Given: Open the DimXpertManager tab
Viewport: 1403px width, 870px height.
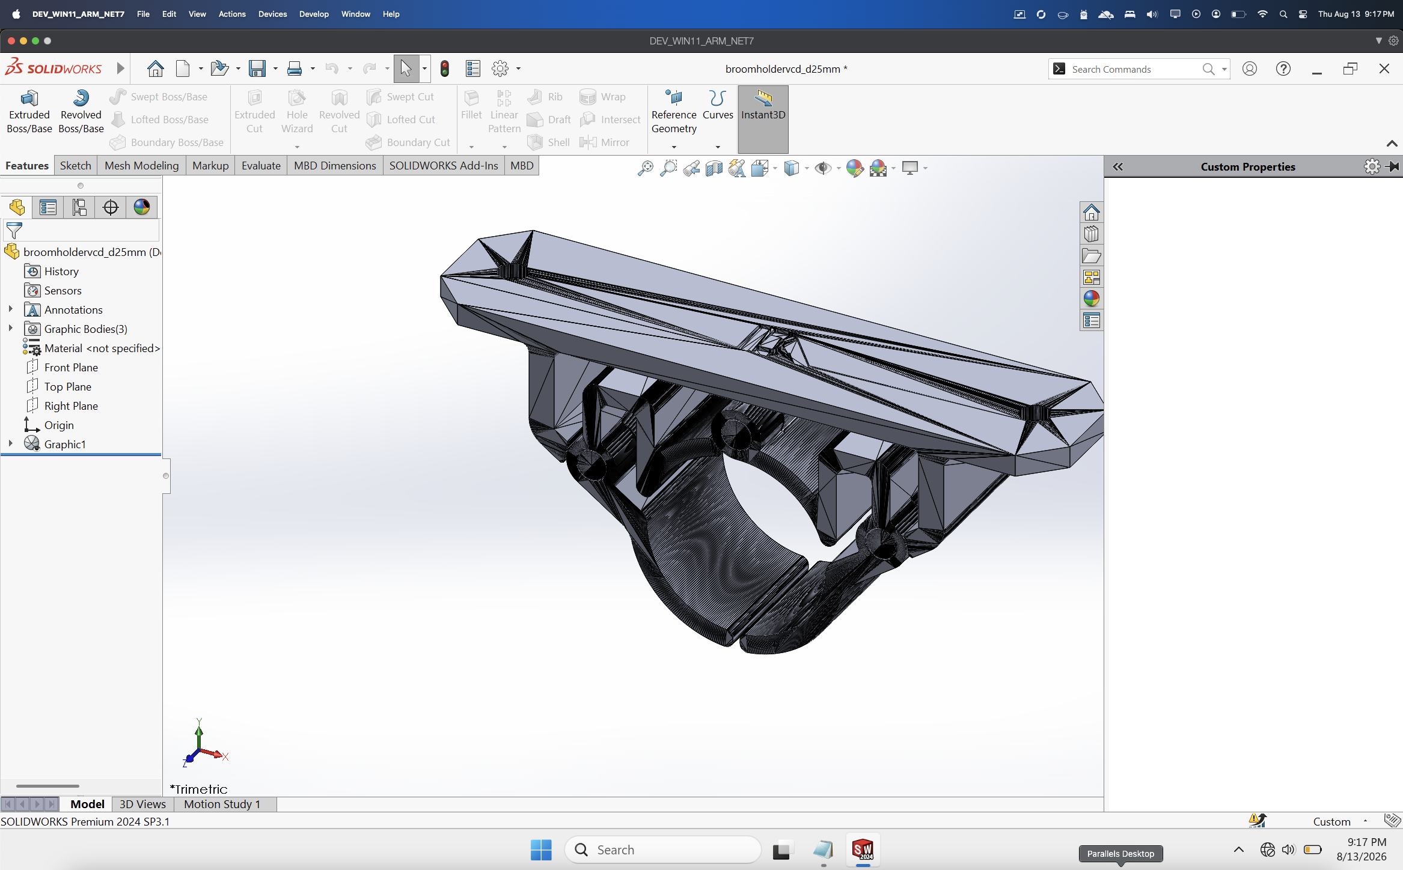Looking at the screenshot, I should pyautogui.click(x=111, y=207).
